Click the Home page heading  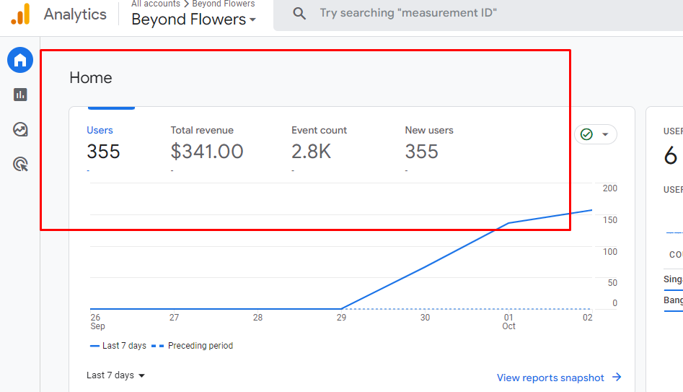[x=91, y=78]
